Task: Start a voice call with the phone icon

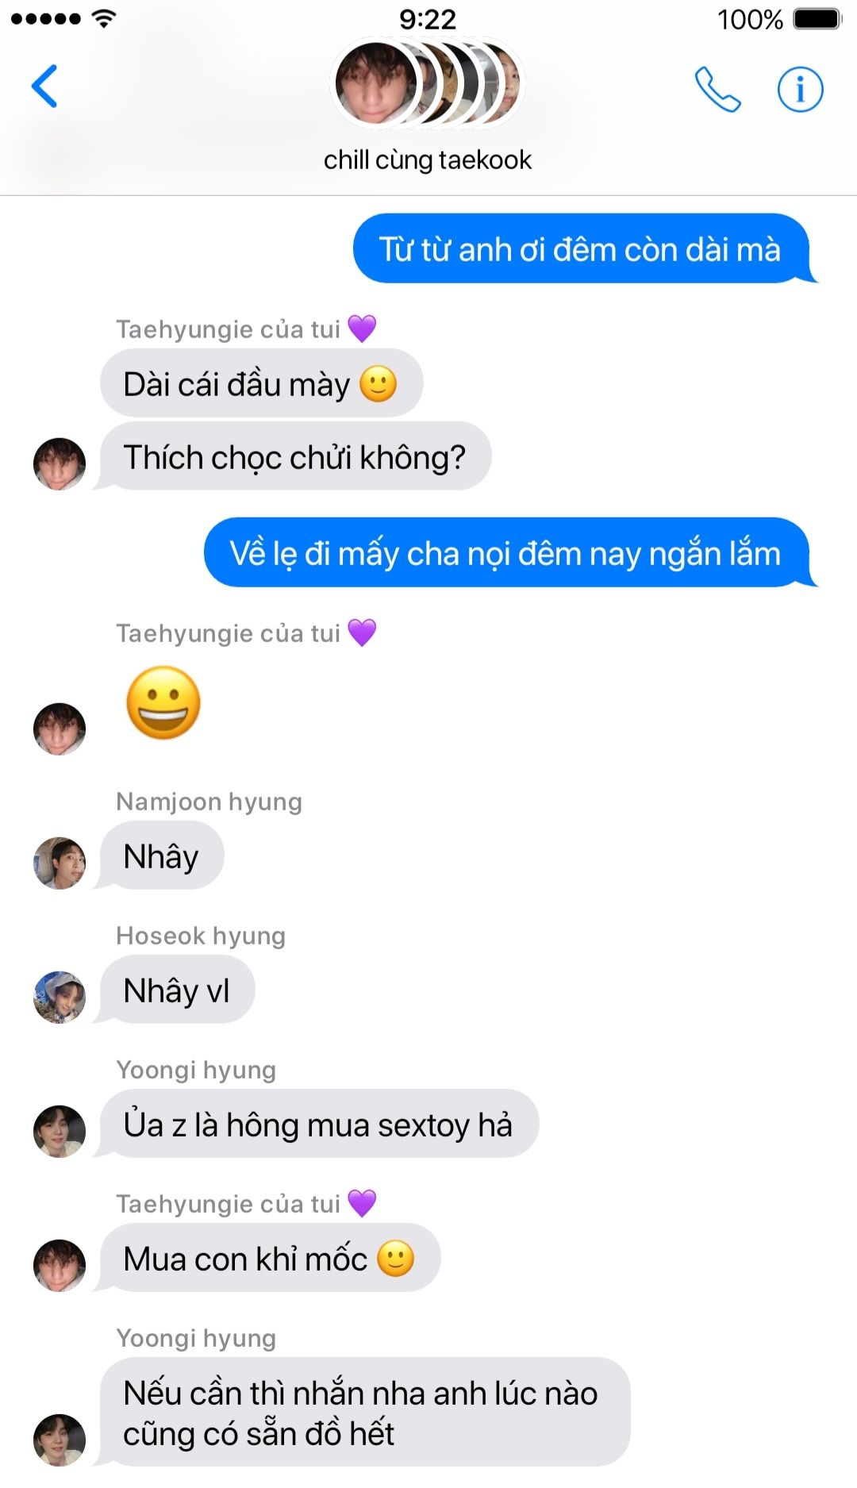Action: pos(717,89)
